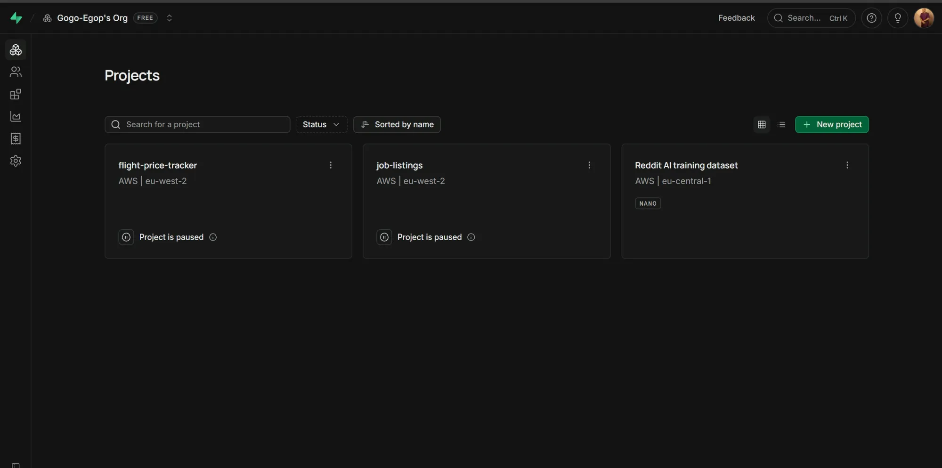Viewport: 942px width, 468px height.
Task: Open options menu for job-listings
Action: coord(589,165)
